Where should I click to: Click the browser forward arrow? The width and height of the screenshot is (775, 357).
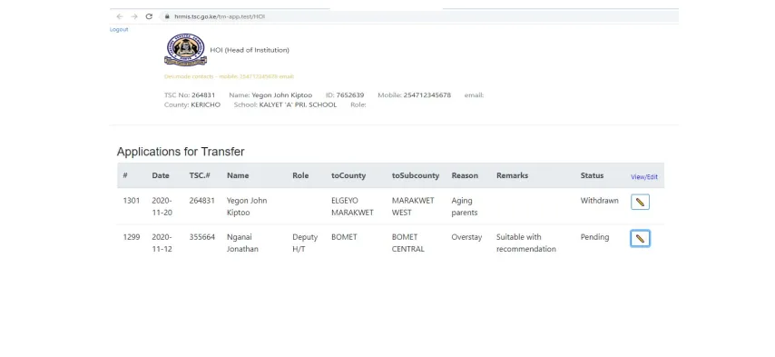point(134,16)
